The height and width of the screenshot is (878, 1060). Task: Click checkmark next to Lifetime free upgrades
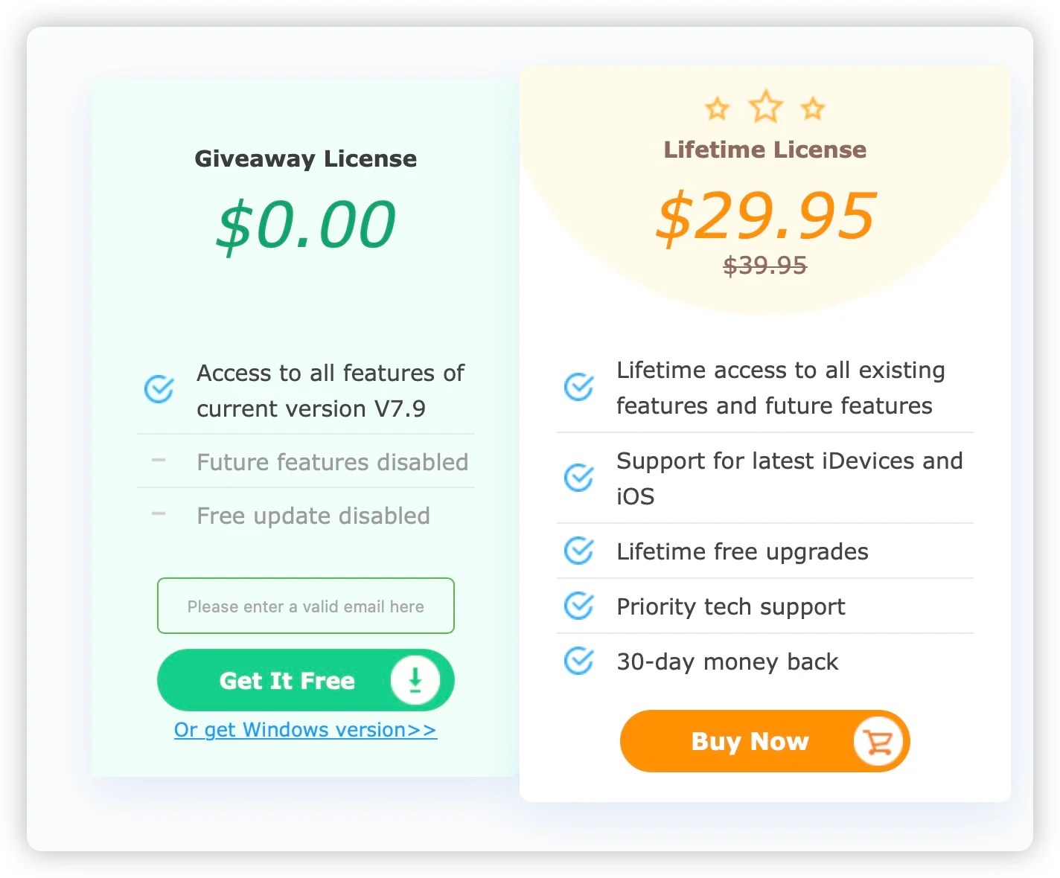point(578,551)
